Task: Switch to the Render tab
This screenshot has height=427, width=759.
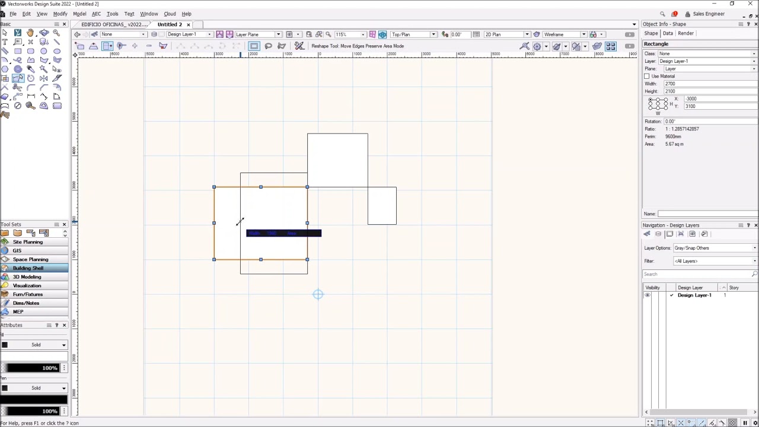Action: pyautogui.click(x=685, y=33)
